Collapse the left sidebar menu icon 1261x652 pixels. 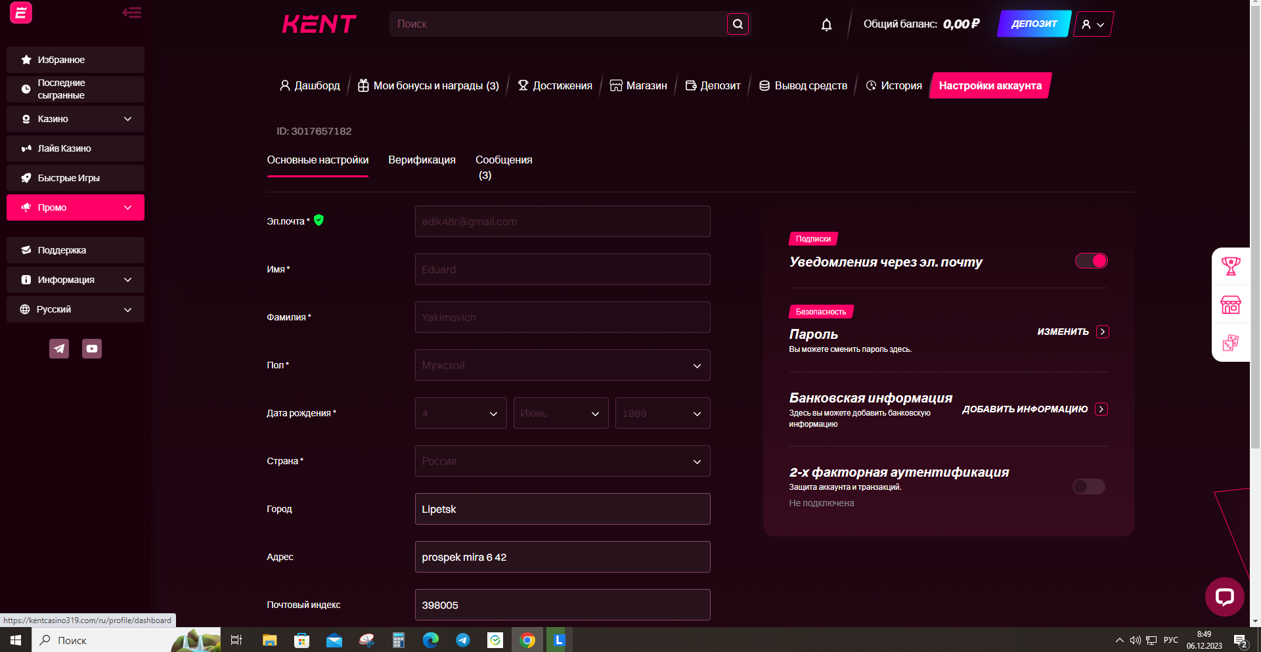tap(131, 13)
